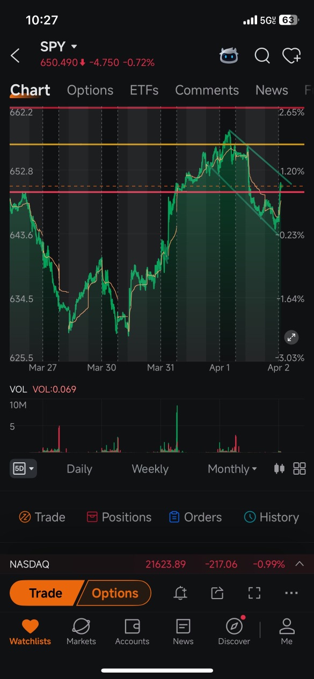
Task: Add SPY to favorites heart icon
Action: pos(291,55)
